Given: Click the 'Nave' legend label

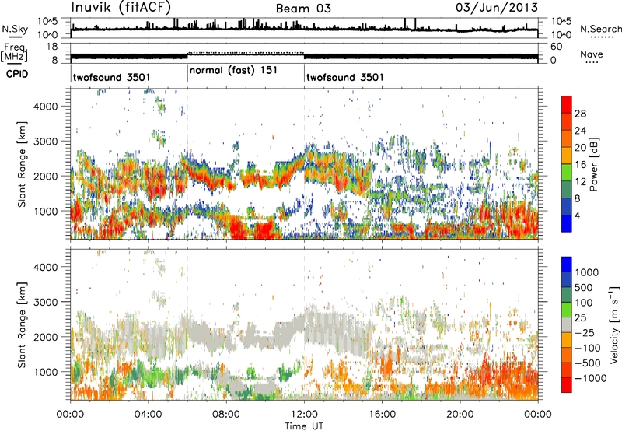Looking at the screenshot, I should click(x=592, y=54).
